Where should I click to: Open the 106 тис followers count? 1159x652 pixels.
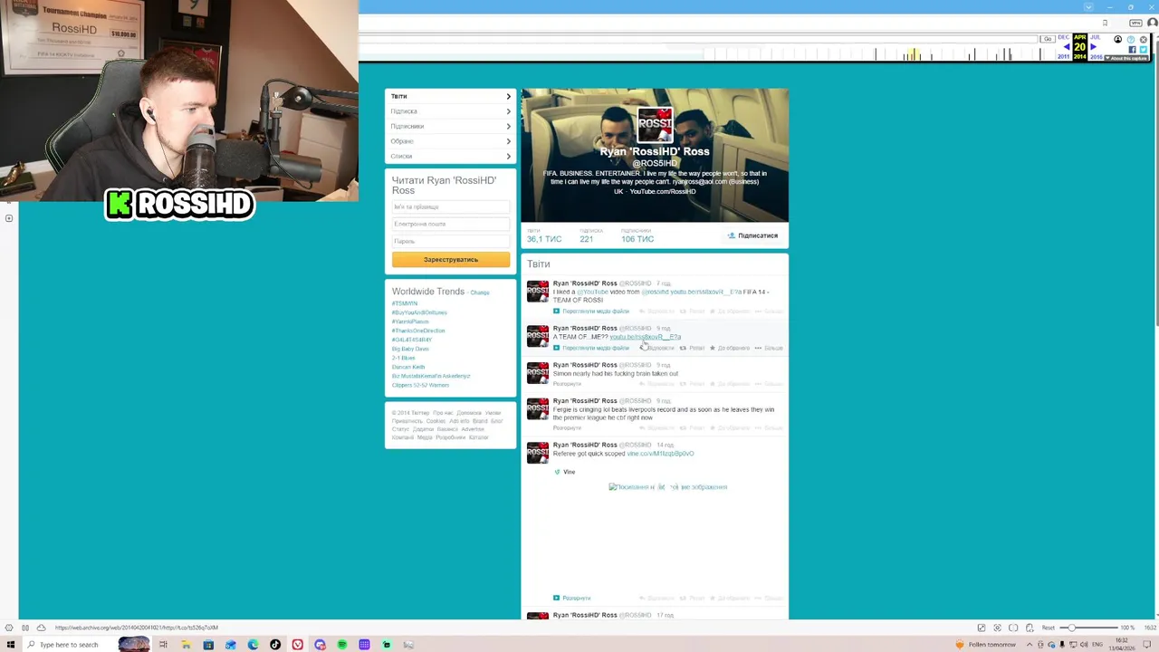(637, 235)
